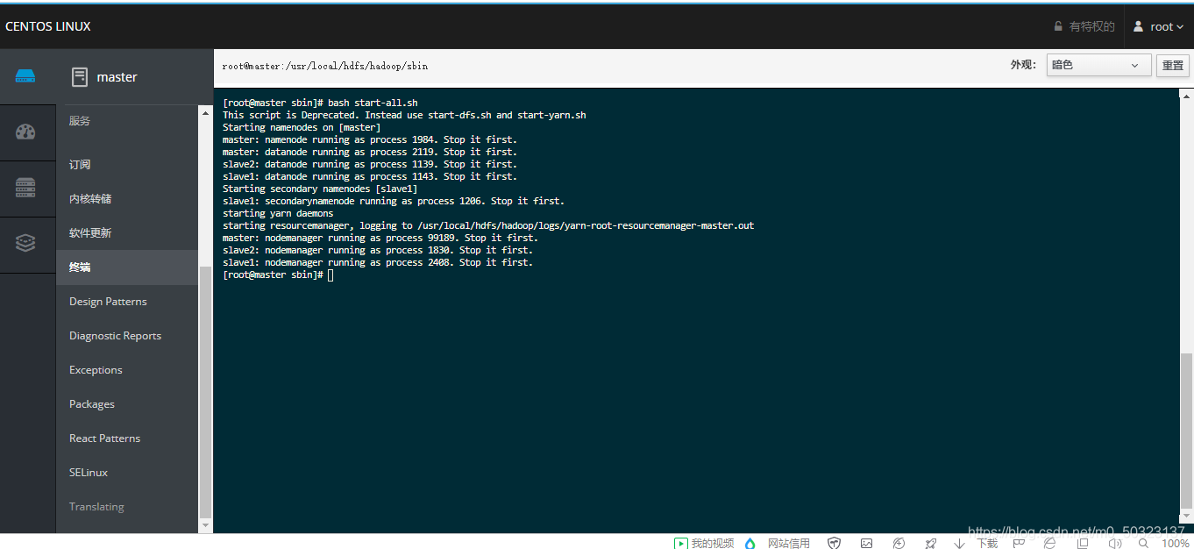
Task: Click the 下载 download arrow icon
Action: click(x=960, y=543)
